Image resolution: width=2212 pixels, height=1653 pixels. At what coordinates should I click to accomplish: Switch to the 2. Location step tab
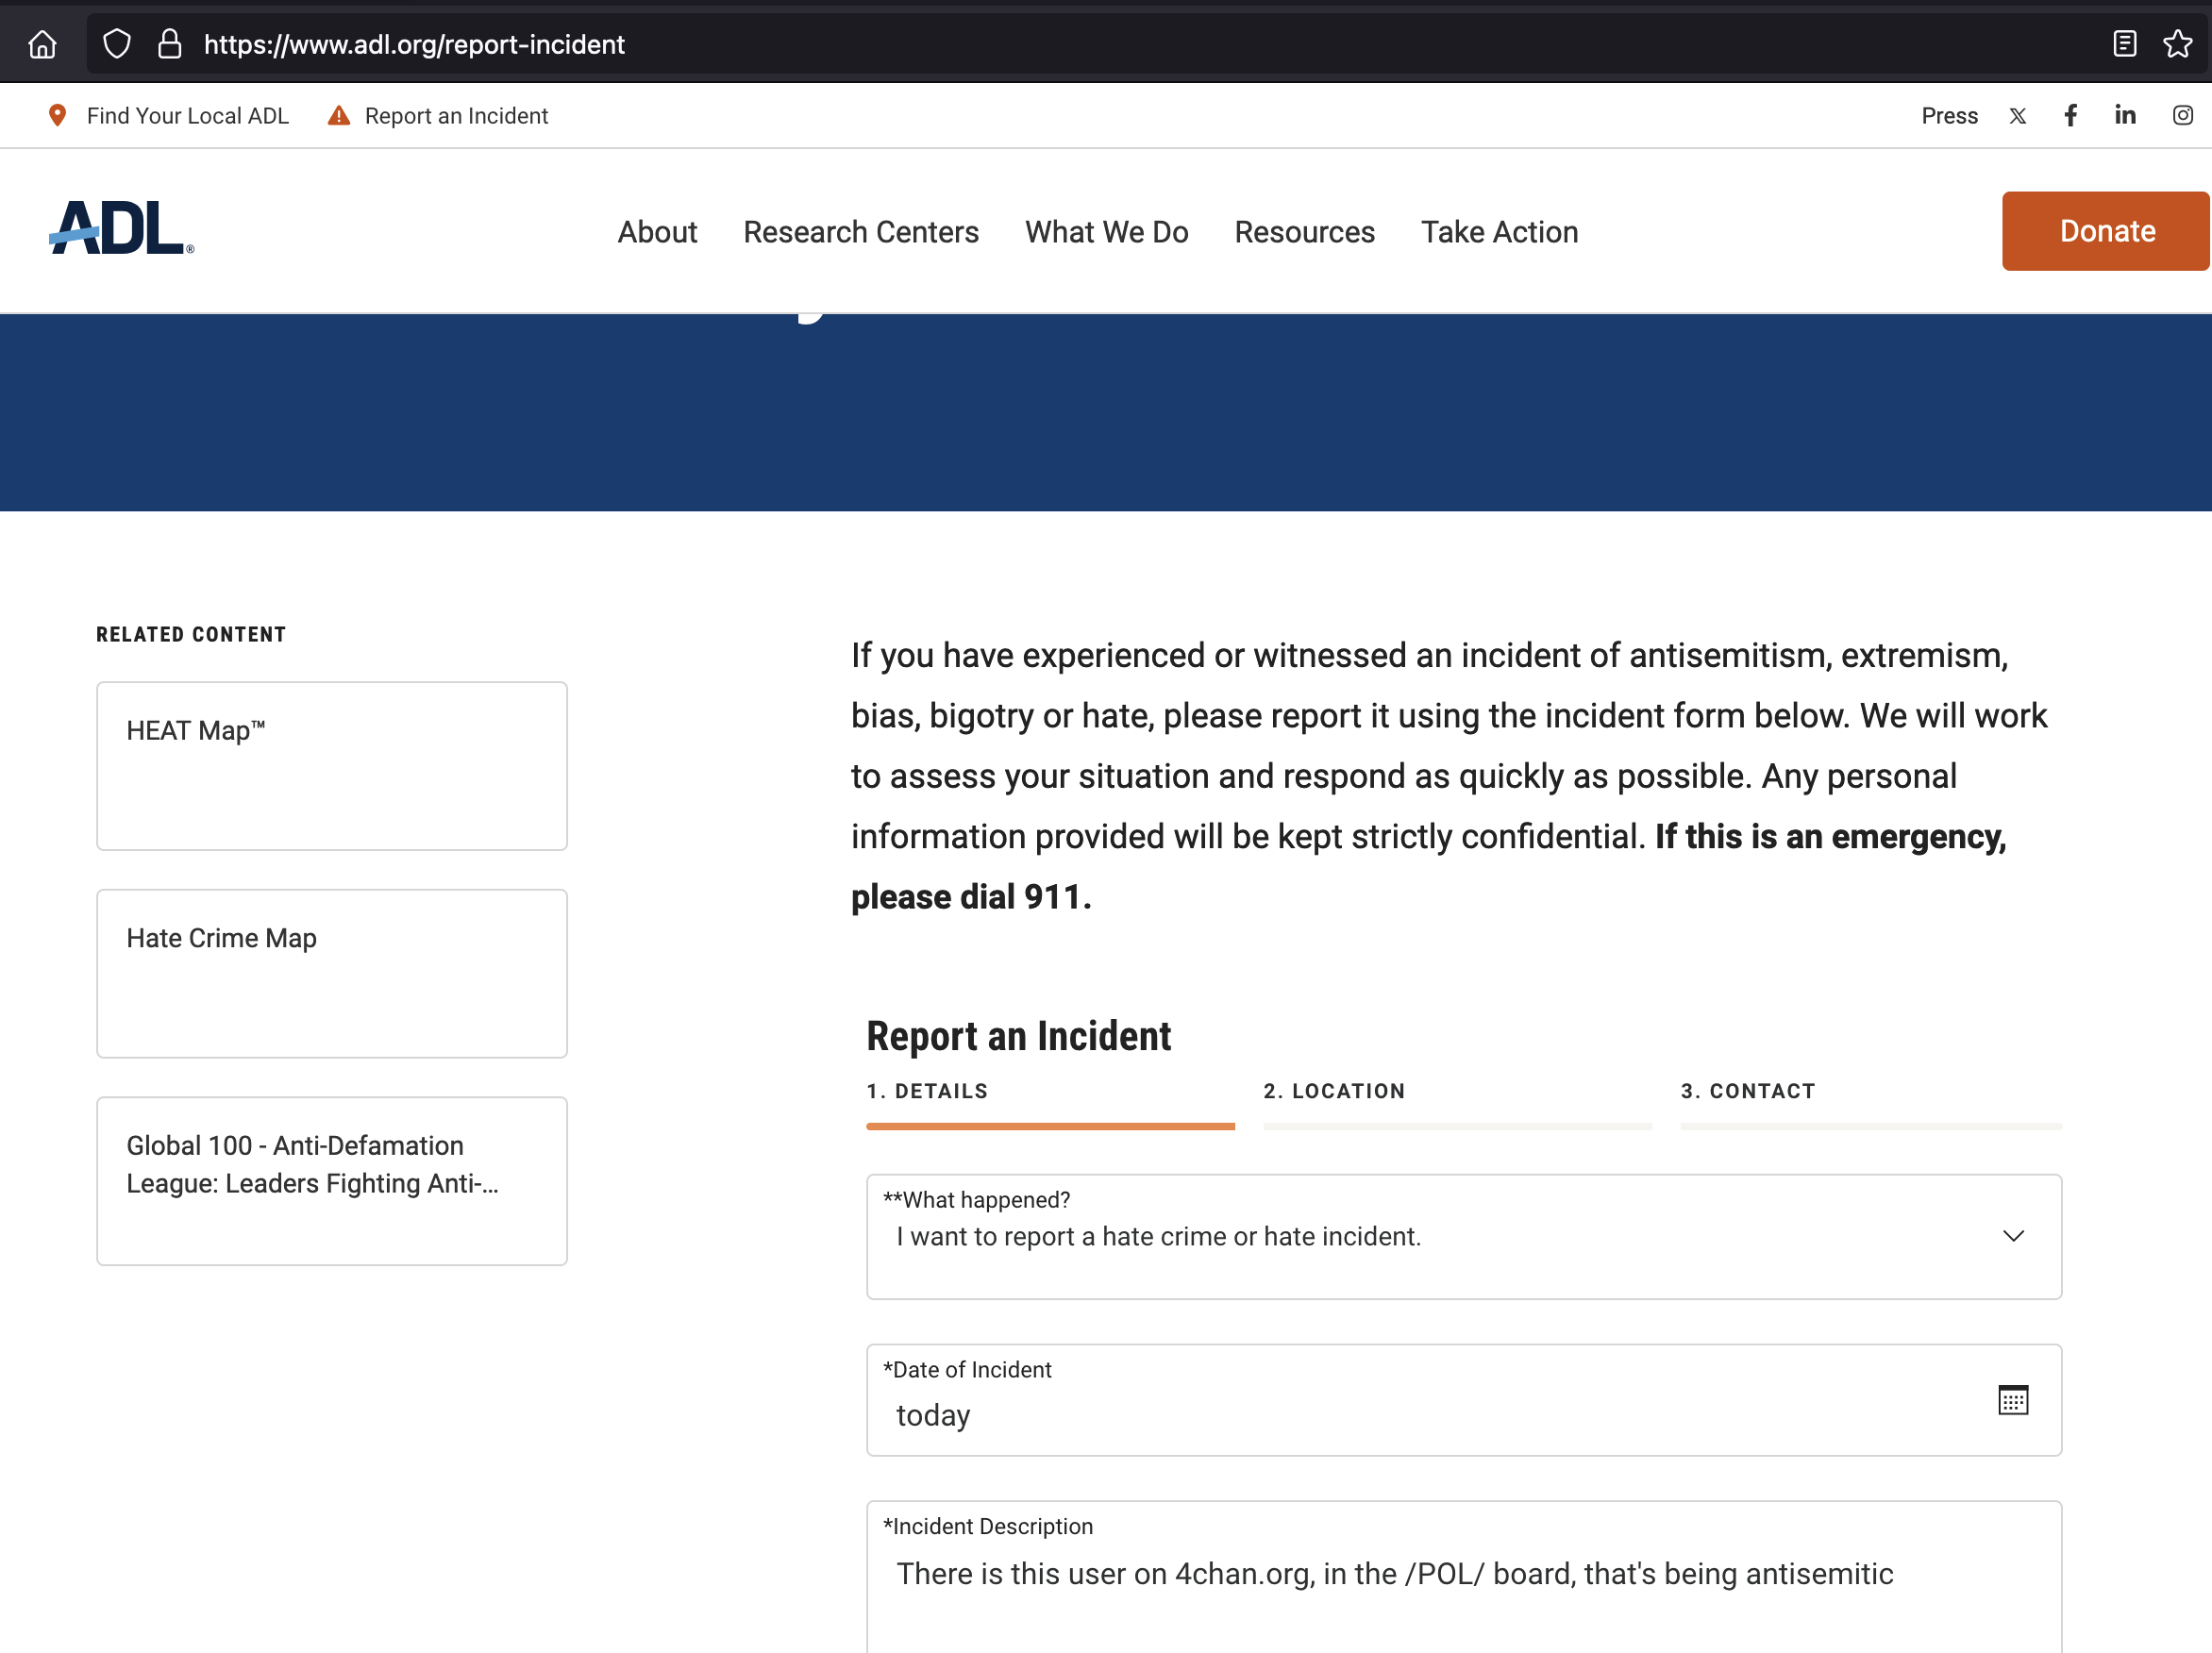pyautogui.click(x=1333, y=1091)
